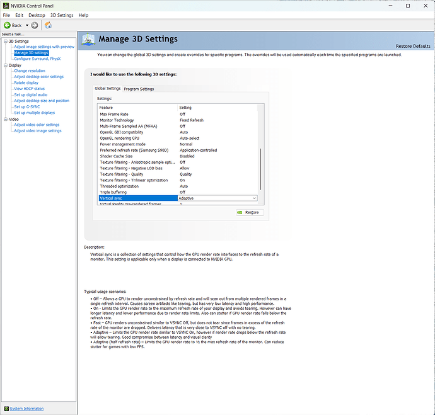
Task: Open the Back history dropdown arrow
Action: pos(27,25)
